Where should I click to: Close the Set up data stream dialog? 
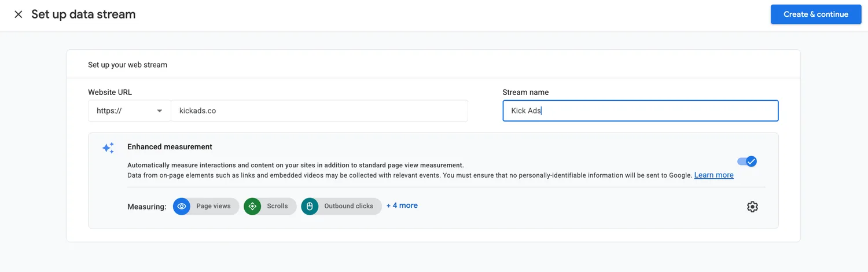(x=19, y=14)
